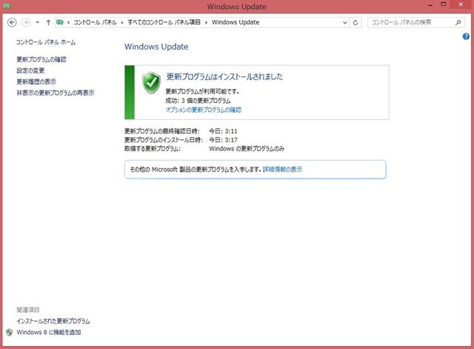Viewport: 474px width, 349px height.
Task: Click 更新プログラムの確認 in sidebar
Action: click(x=41, y=59)
